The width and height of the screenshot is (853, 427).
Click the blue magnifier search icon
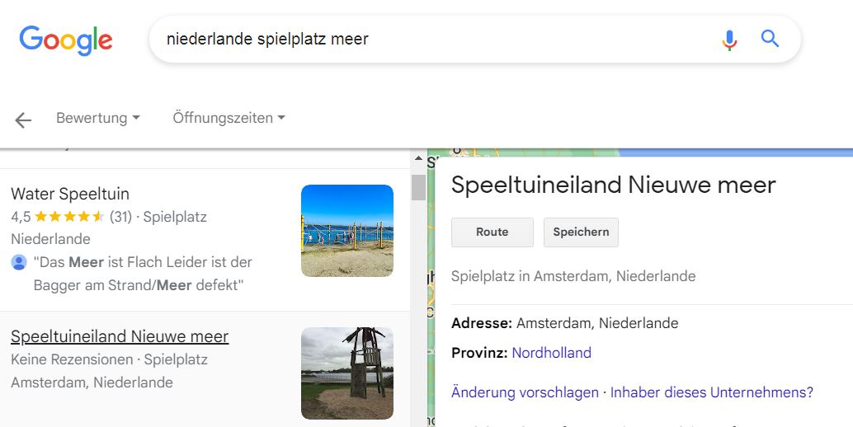pyautogui.click(x=770, y=39)
